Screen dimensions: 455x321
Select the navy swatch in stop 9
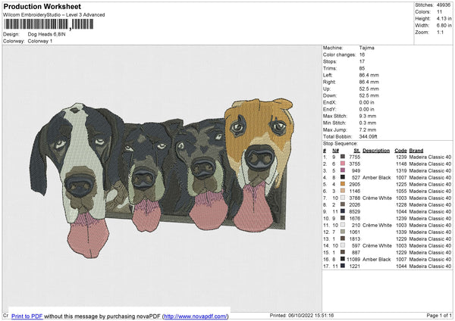point(344,211)
